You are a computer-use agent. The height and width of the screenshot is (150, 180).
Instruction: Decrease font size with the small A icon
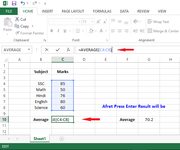point(105,22)
